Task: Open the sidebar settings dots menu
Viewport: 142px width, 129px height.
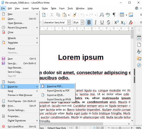Action: point(139,30)
